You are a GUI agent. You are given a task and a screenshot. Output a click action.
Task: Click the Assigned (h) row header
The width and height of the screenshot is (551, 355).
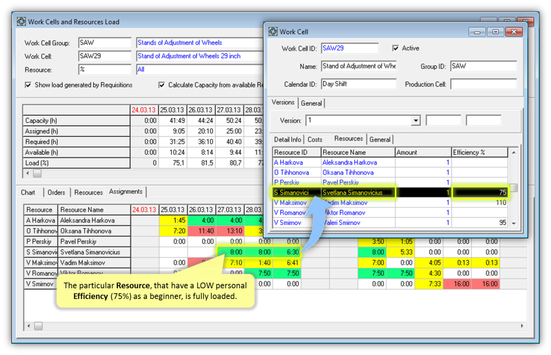click(76, 131)
